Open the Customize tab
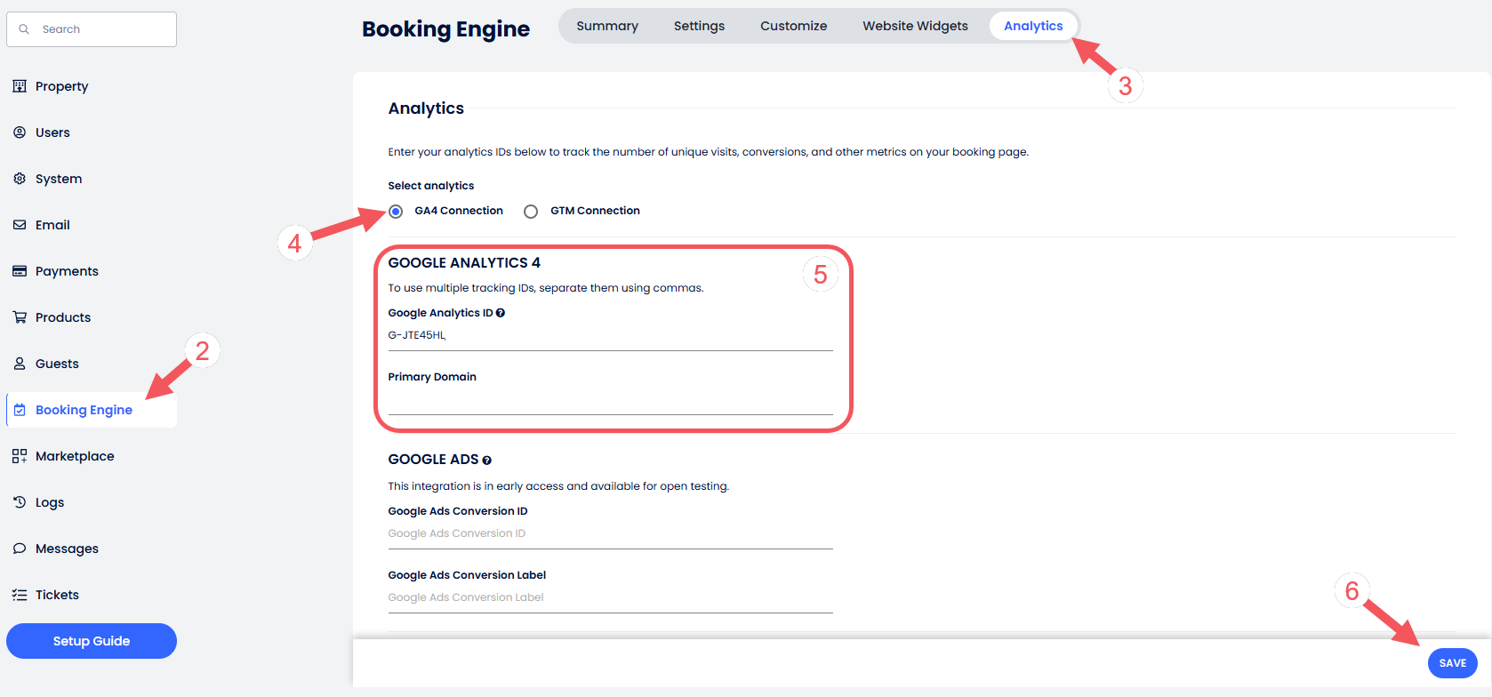Image resolution: width=1492 pixels, height=697 pixels. click(793, 26)
